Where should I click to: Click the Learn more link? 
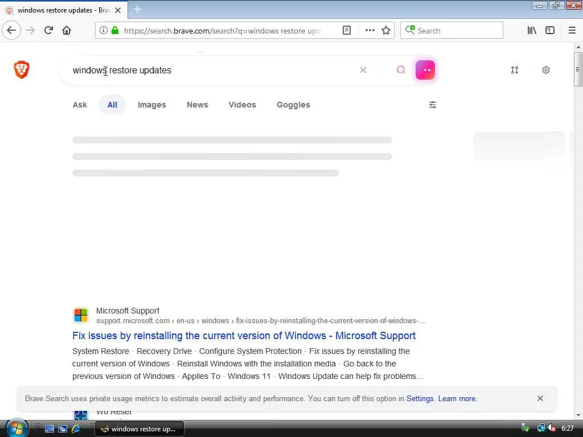pyautogui.click(x=457, y=398)
